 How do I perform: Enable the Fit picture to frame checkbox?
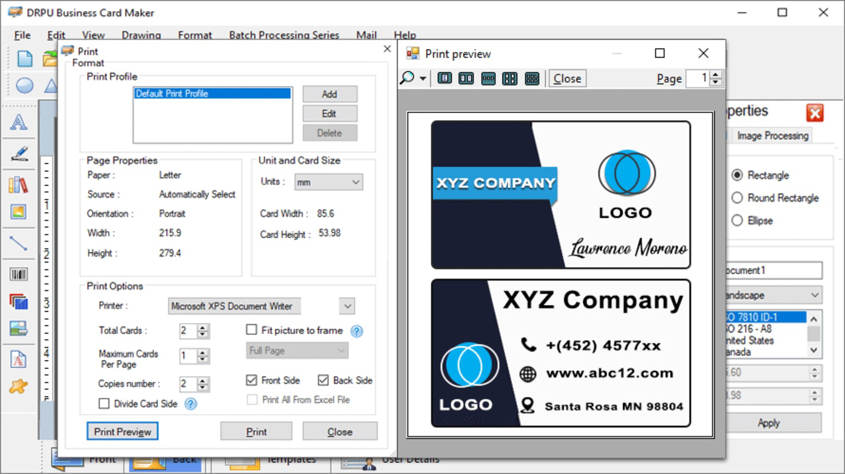[250, 330]
